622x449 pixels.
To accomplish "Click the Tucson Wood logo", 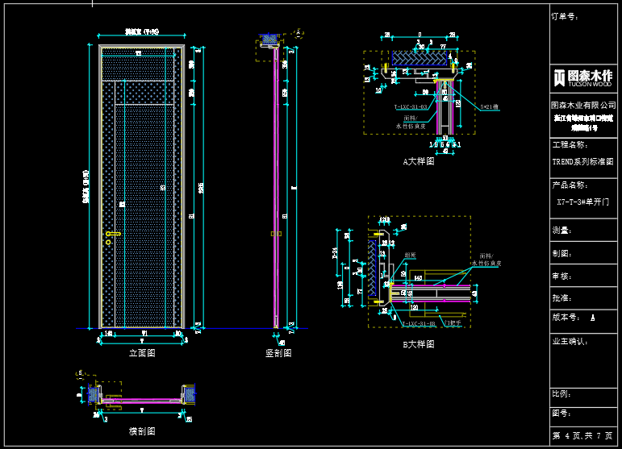I will [x=584, y=77].
